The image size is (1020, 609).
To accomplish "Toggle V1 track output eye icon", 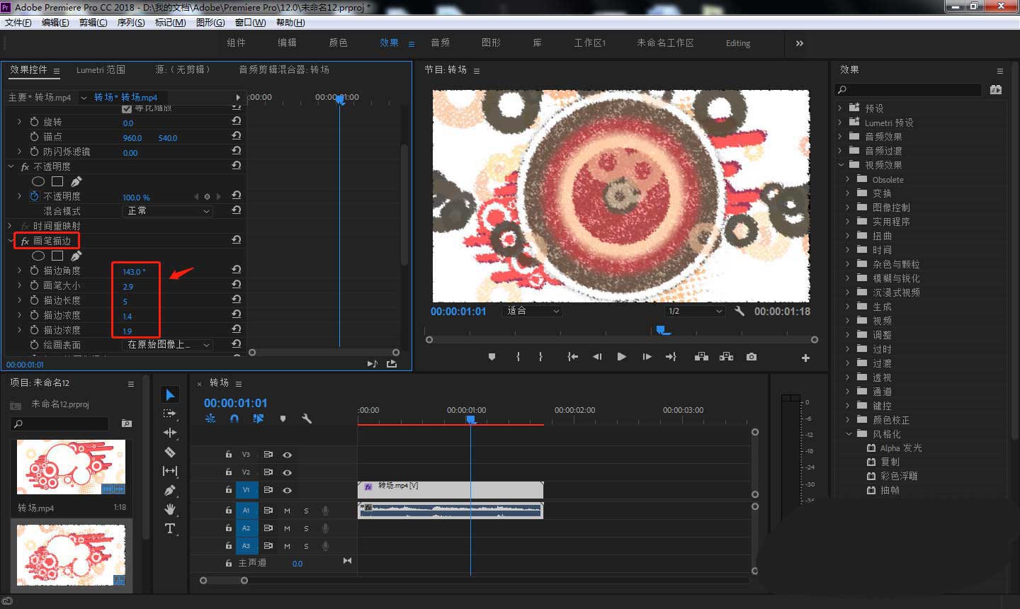I will point(287,490).
